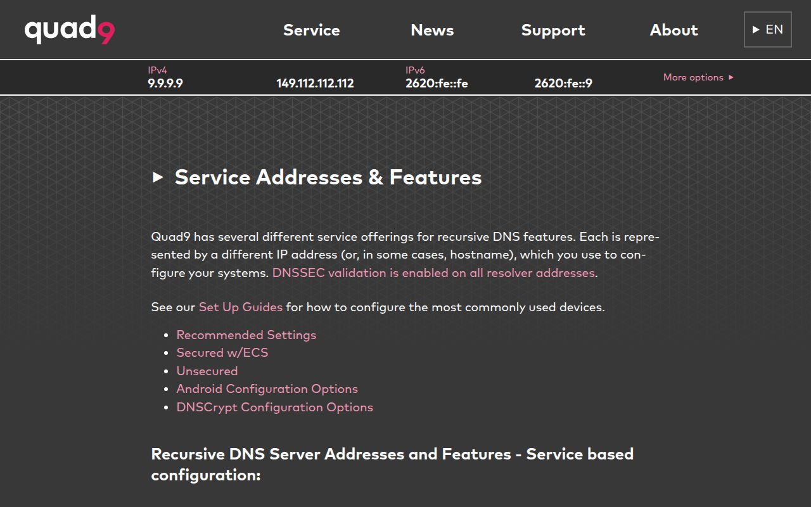Image resolution: width=811 pixels, height=507 pixels.
Task: Click the triangle before Service Addresses & Features
Action: click(158, 177)
